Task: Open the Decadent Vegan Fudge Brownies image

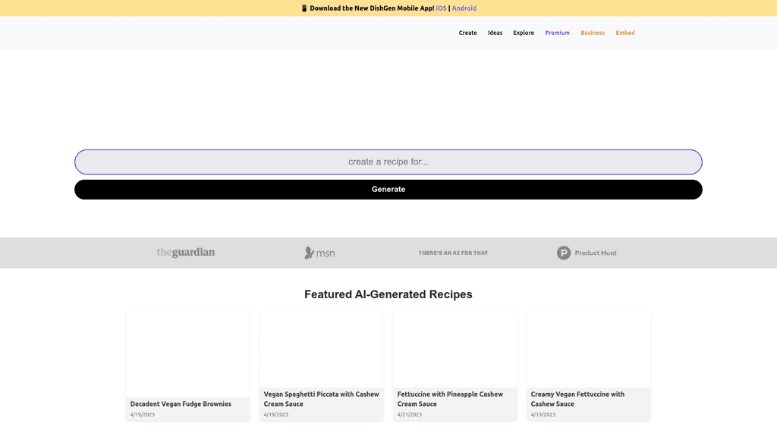Action: [188, 353]
